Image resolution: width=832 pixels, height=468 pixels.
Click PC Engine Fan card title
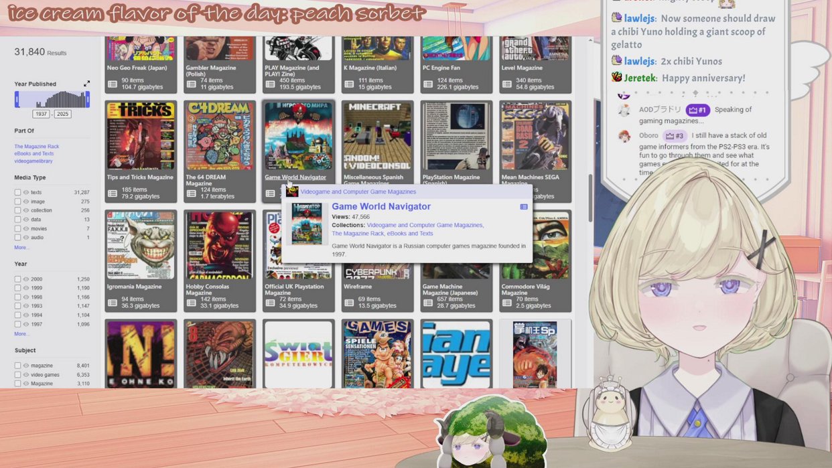(x=441, y=68)
